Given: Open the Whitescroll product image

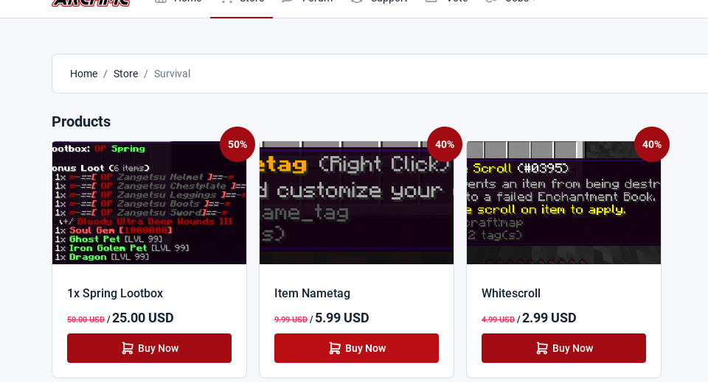Looking at the screenshot, I should 564,202.
